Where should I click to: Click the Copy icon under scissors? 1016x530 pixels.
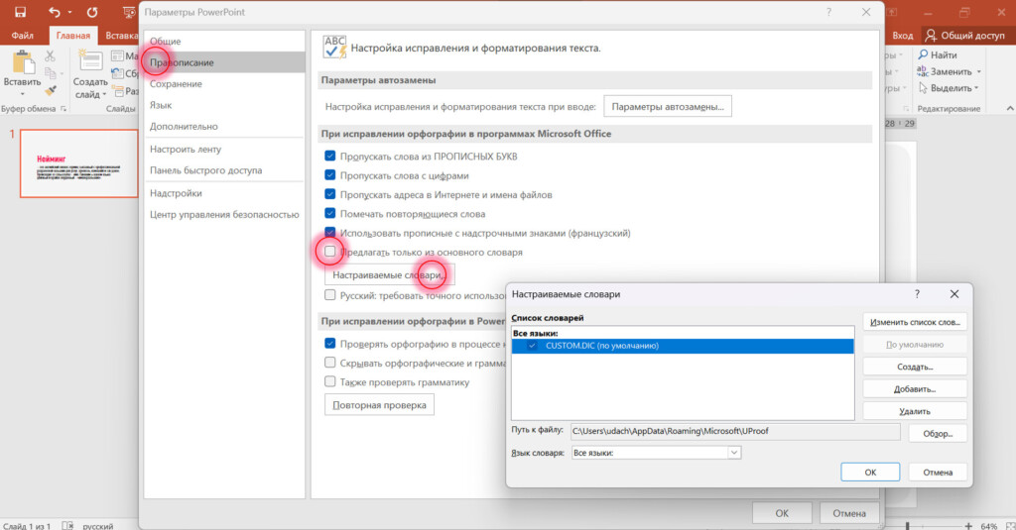(x=50, y=73)
